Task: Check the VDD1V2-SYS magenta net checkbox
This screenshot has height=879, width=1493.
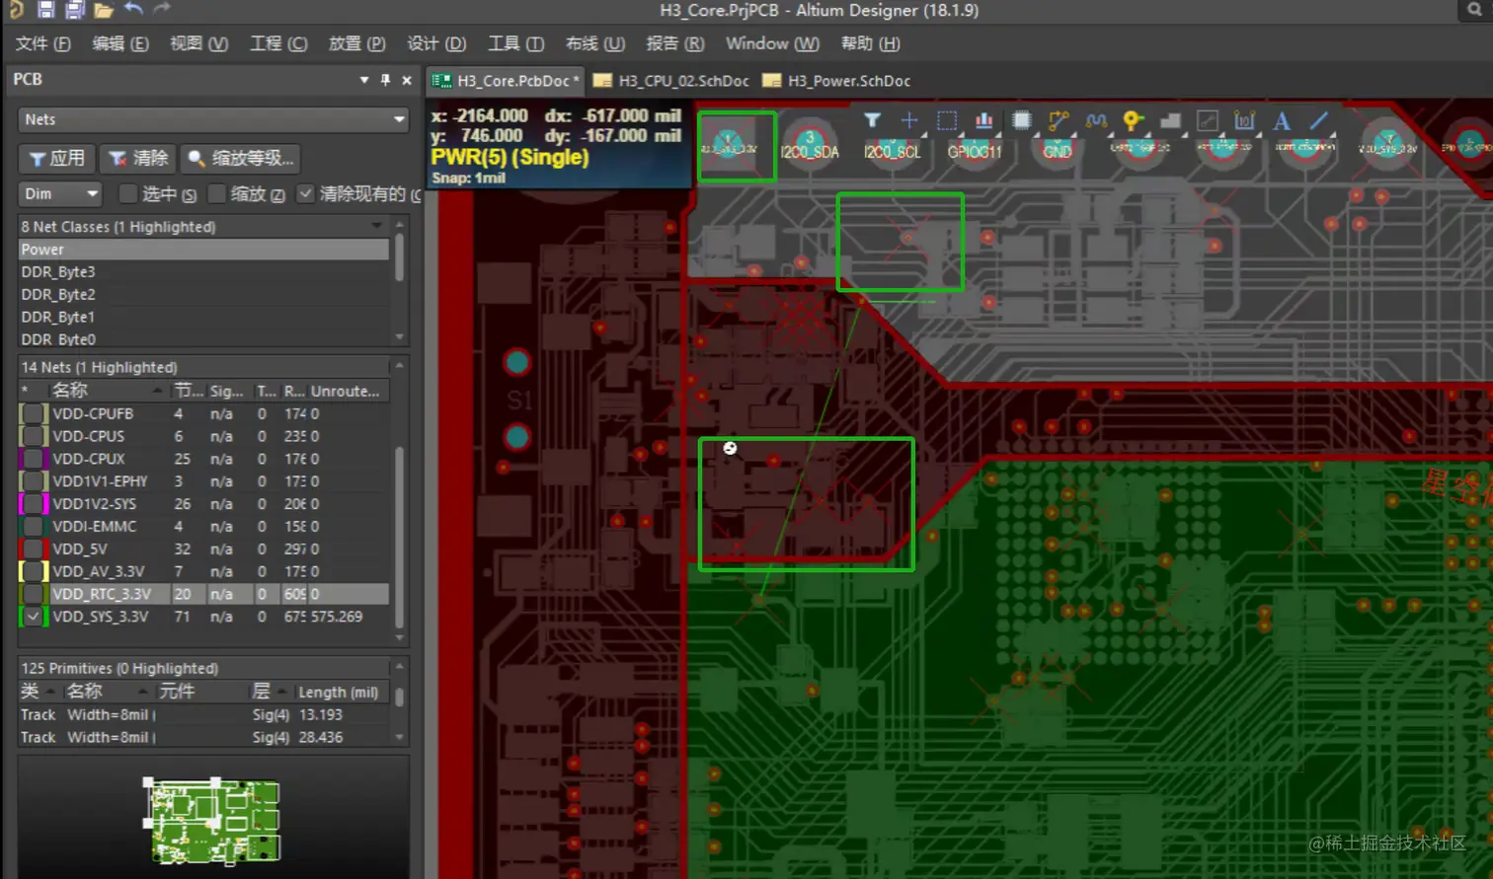Action: tap(34, 504)
